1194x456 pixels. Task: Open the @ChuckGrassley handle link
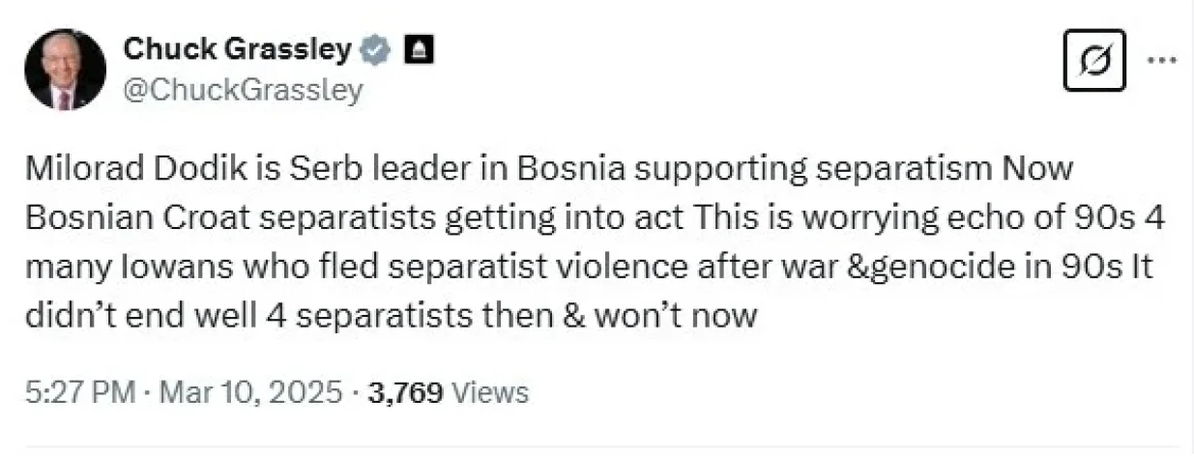[243, 91]
